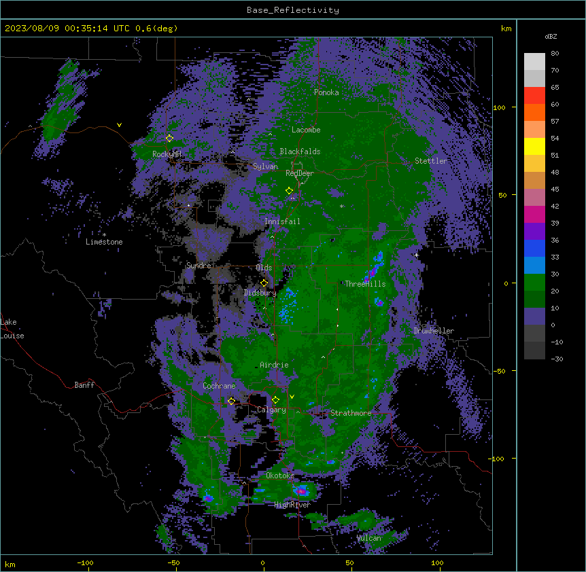Viewport: 586px width, 572px height.
Task: Click the storm cell northeast of ThreeHills
Action: [x=375, y=266]
